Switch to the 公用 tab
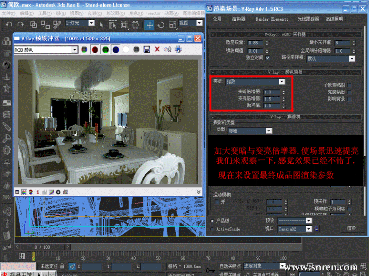Image resolution: width=369 pixels, height=276 pixels. click(217, 19)
